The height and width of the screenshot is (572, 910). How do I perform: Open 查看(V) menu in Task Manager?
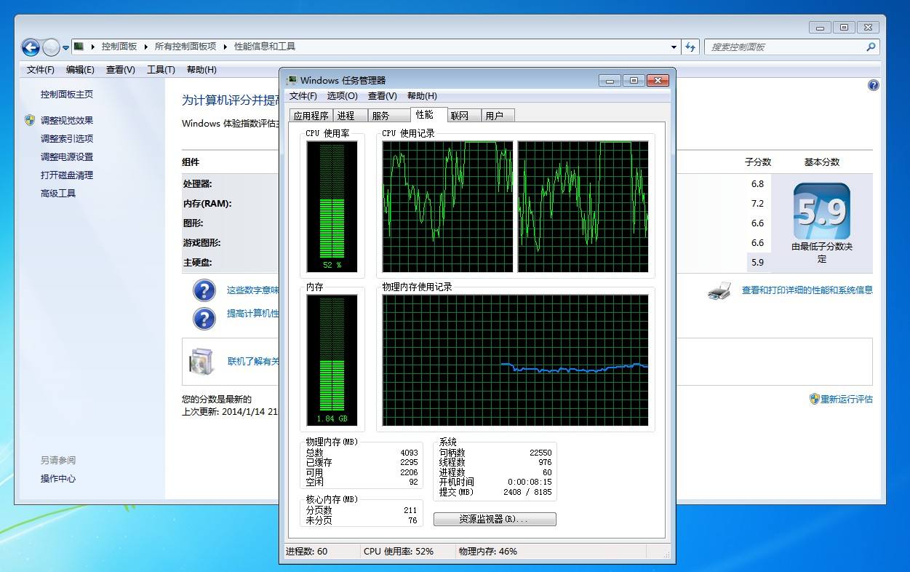(383, 96)
